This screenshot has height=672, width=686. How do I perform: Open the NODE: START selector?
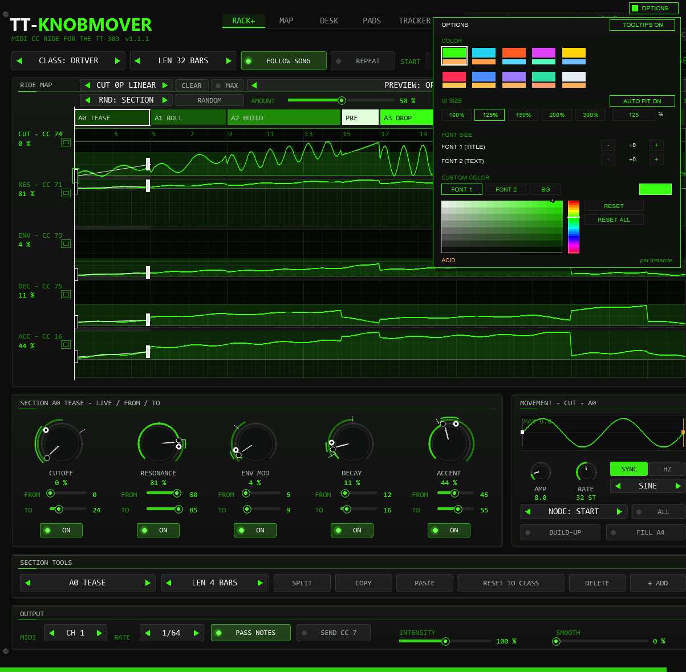[574, 512]
